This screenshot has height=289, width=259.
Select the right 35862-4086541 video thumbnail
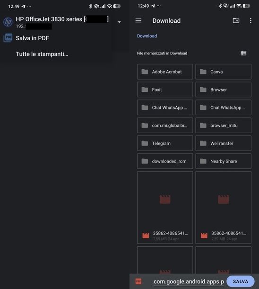tap(224, 208)
